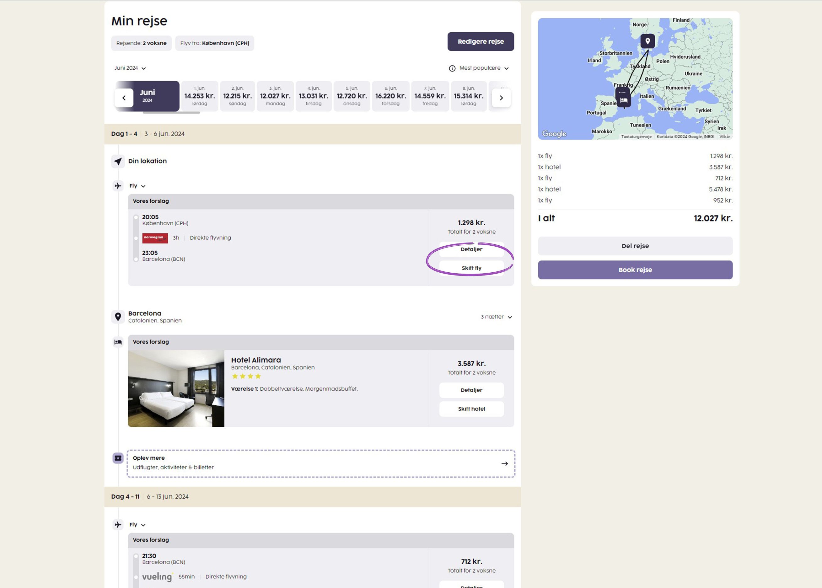Click the next dates arrow in carousel
The width and height of the screenshot is (822, 588).
click(501, 98)
